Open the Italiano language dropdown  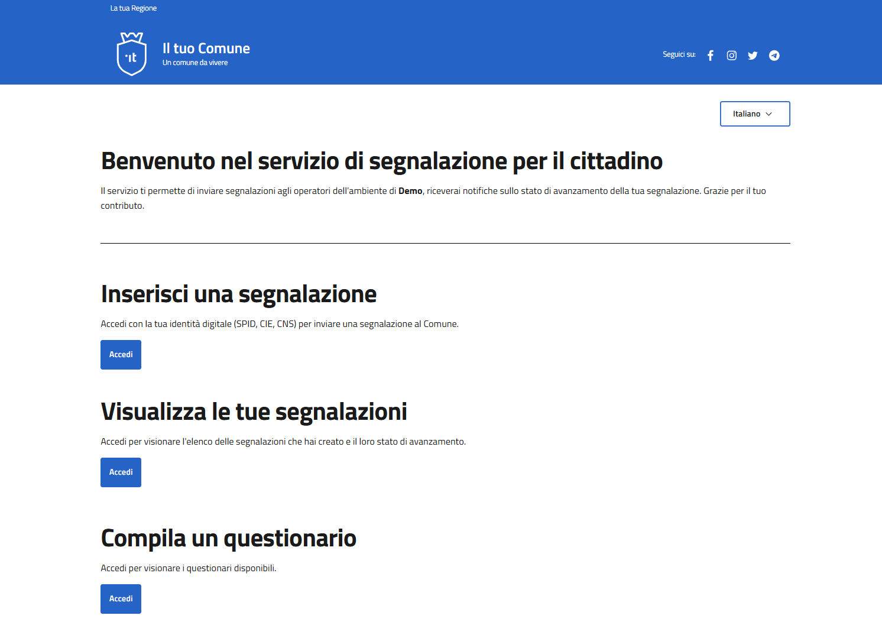[x=755, y=114]
